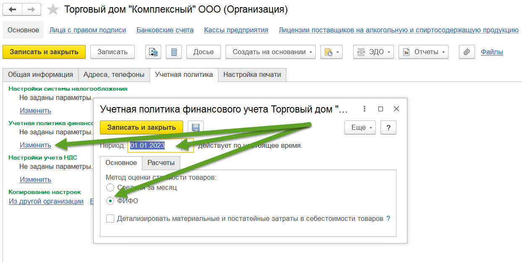This screenshot has height=262, width=522.
Task: Click Изменить under Настройки учета НДС
Action: point(35,179)
